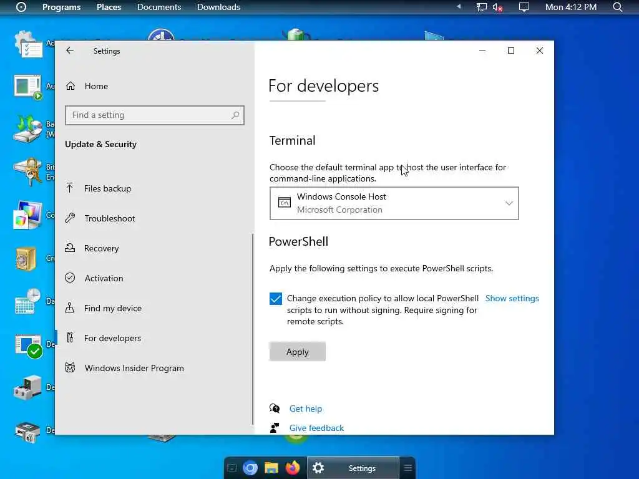Click the Find a setting search field

155,115
